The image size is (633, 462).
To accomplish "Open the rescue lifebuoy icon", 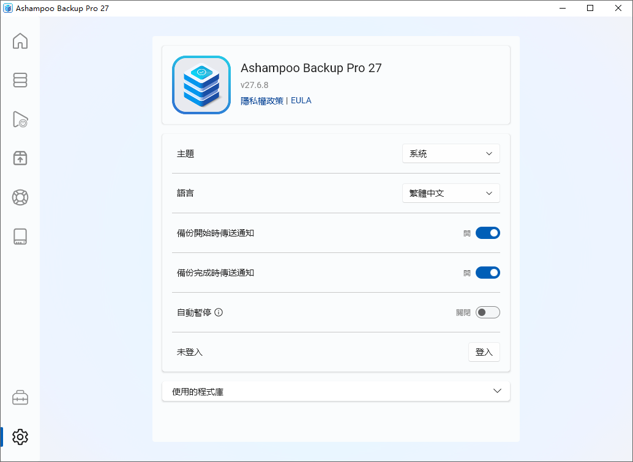I will (20, 197).
